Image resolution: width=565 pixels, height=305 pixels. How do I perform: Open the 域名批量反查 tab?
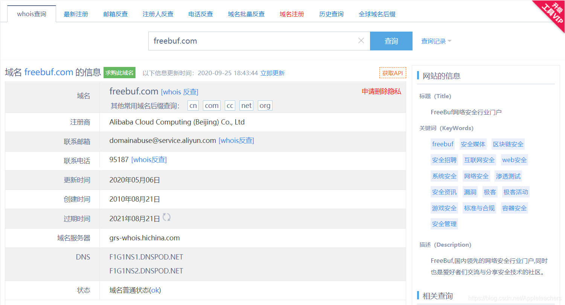246,14
